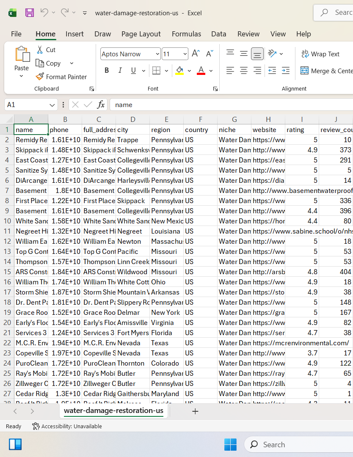
Task: Select row 15 header
Action: tap(7, 272)
